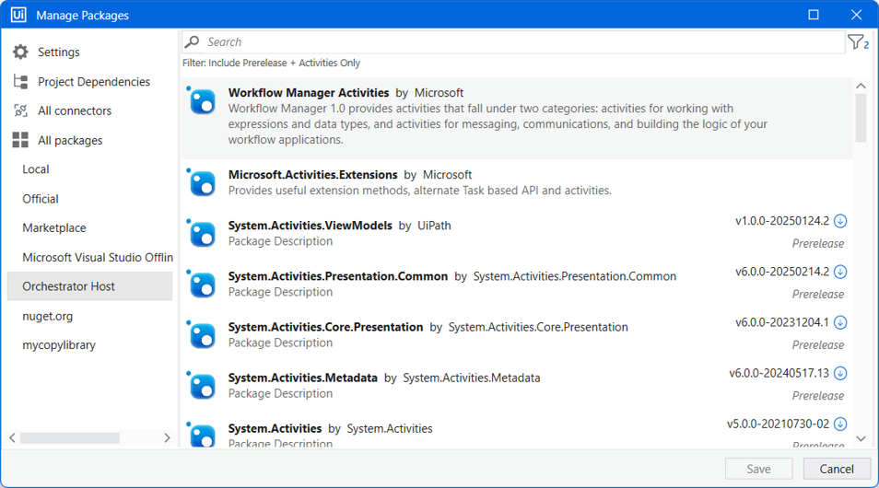
Task: Click download icon beside v6.0.0-20240517.13
Action: click(x=839, y=373)
